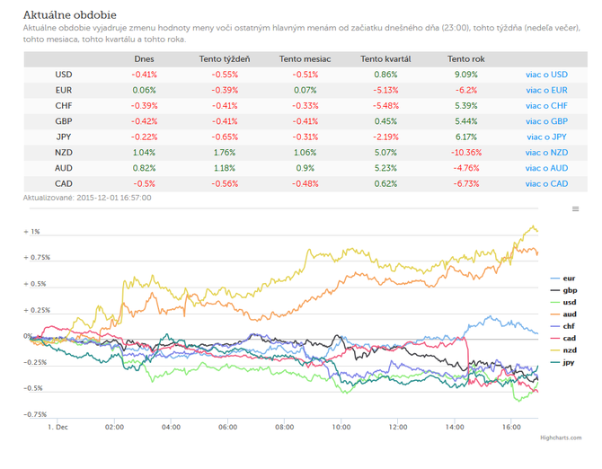Toggle cad legend item

point(562,338)
